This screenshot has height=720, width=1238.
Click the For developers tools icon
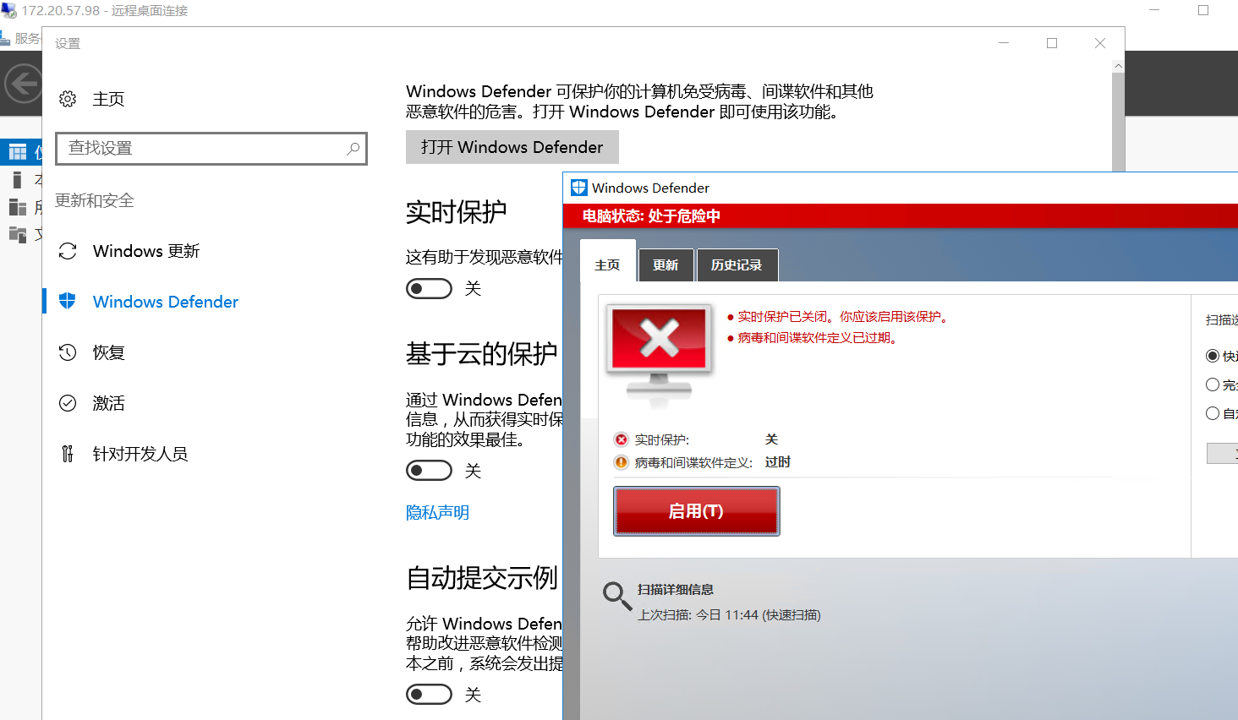click(68, 454)
